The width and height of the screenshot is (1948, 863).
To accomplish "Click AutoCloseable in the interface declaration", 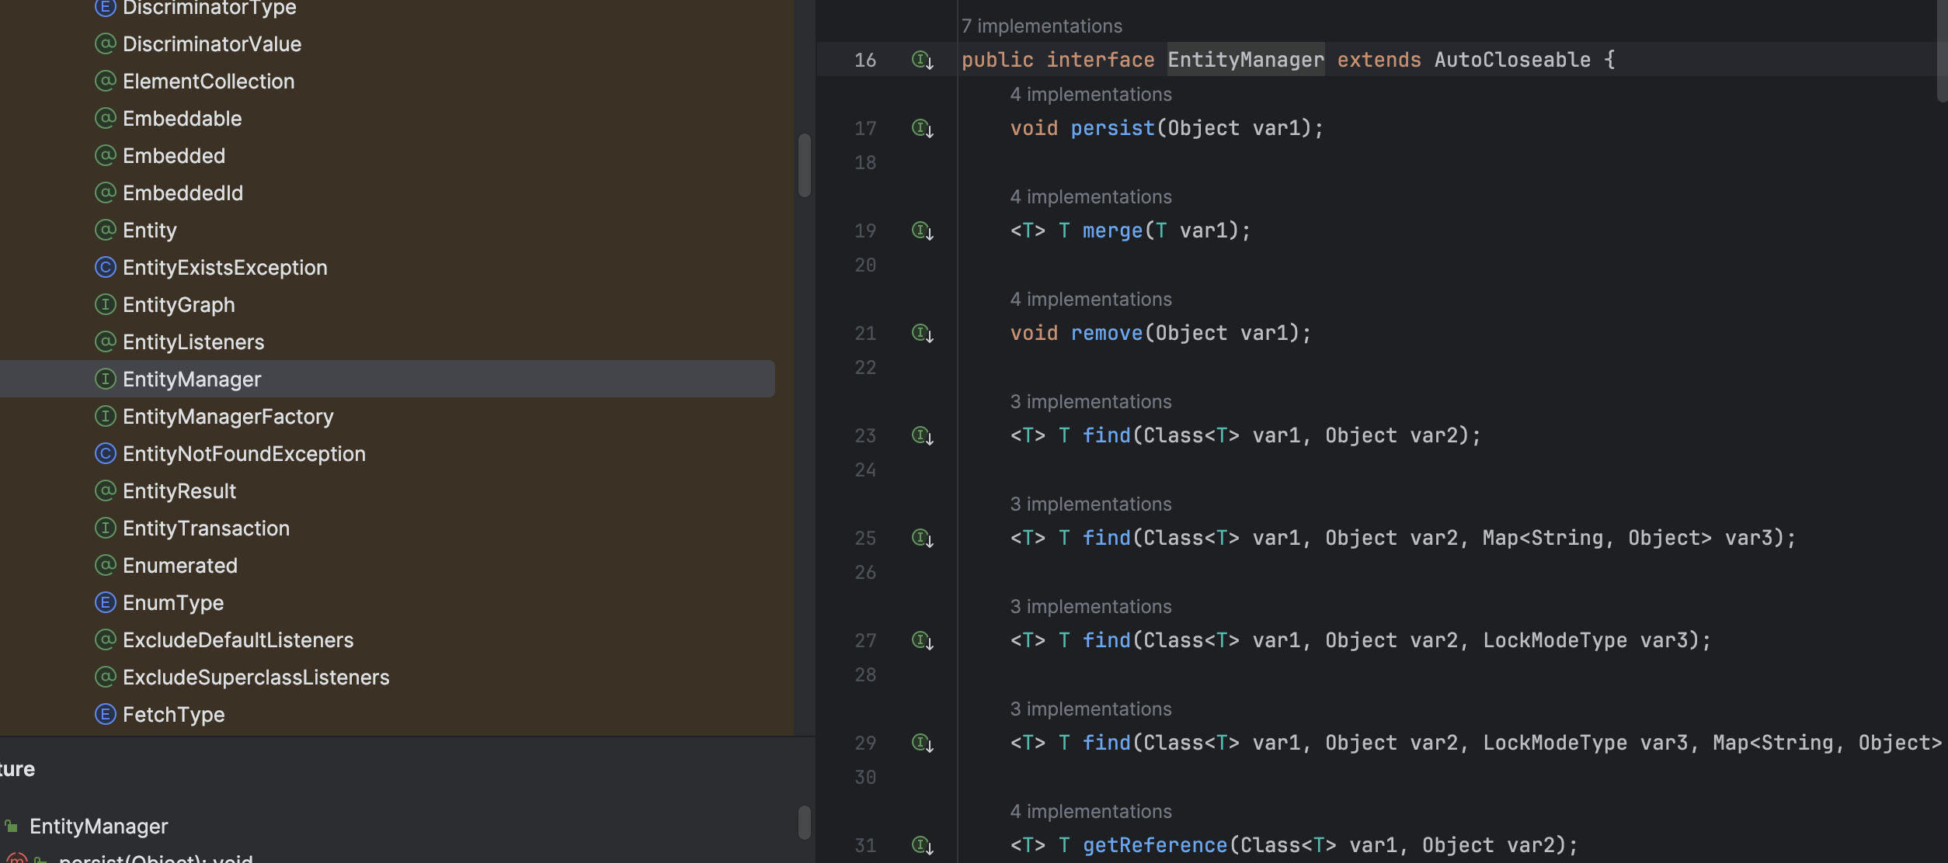I will click(x=1511, y=60).
